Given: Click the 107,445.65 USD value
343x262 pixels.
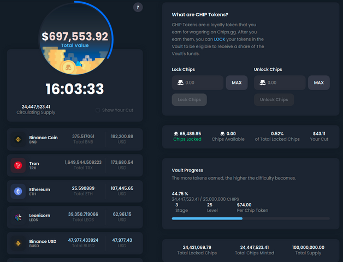Looking at the screenshot, I should pos(122,188).
